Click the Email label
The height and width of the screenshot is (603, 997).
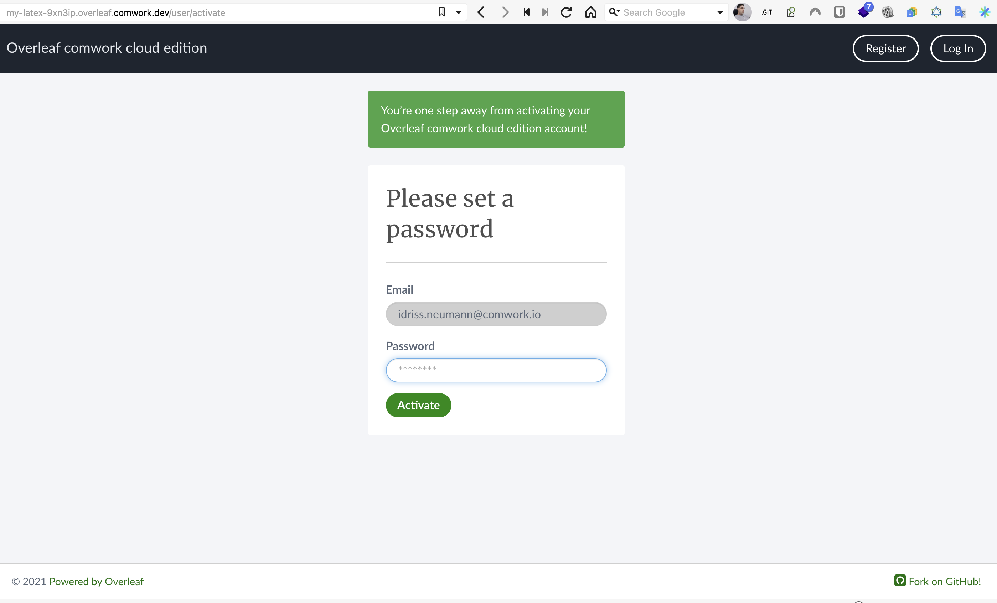tap(399, 289)
